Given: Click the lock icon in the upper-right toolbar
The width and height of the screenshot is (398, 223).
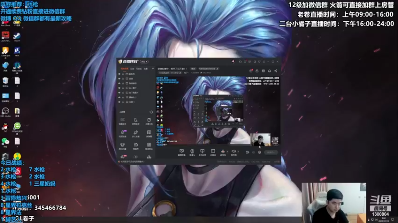Looking at the screenshot, I should 257,71.
